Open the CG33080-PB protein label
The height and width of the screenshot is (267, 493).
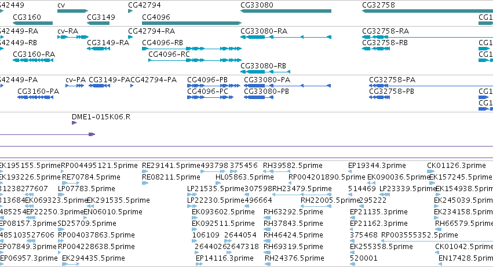(x=266, y=92)
